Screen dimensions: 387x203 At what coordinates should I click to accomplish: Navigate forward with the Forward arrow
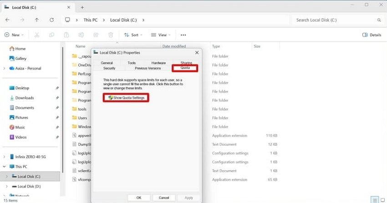[22, 20]
